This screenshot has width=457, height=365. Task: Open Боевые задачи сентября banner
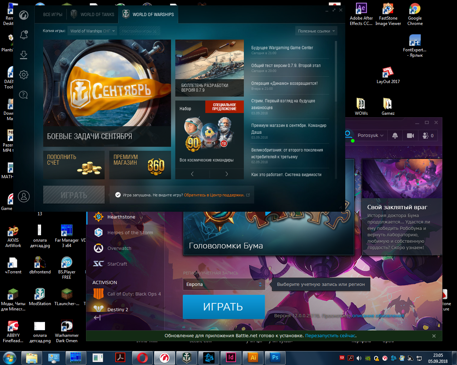point(107,93)
